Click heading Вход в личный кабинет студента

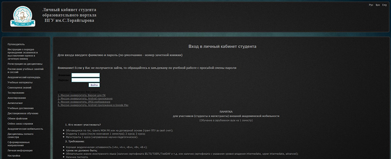click(222, 47)
